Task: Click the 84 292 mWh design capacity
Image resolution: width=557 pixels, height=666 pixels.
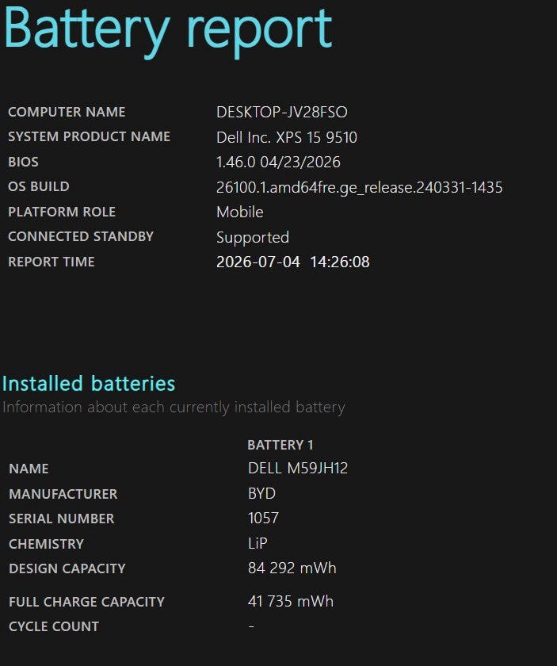Action: tap(292, 568)
